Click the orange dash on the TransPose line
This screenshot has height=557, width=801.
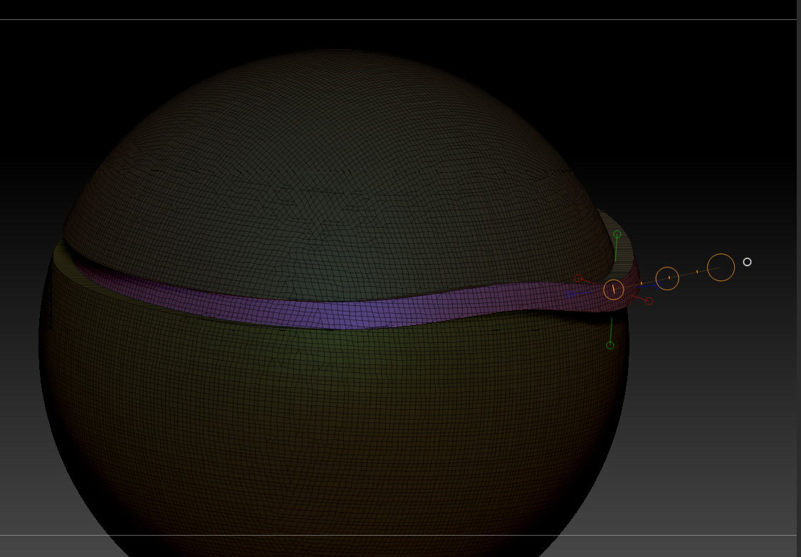pyautogui.click(x=697, y=272)
